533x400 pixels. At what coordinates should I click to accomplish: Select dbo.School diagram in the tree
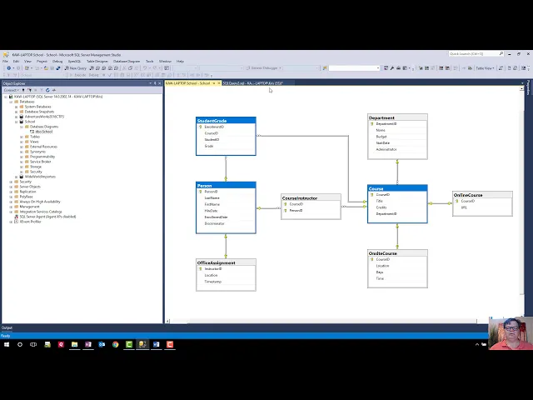[44, 132]
